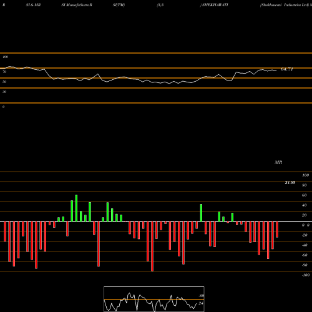Screen dimensions: 312x312
Task: Click the 39 value in mini chart
Action: click(x=201, y=296)
